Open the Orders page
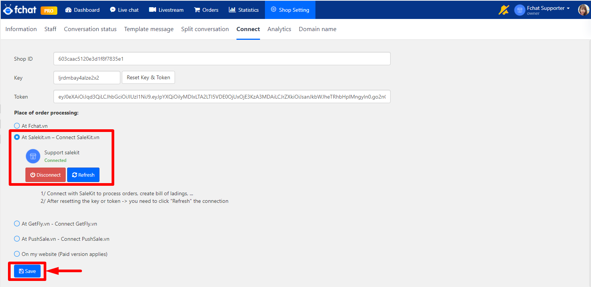 (206, 10)
